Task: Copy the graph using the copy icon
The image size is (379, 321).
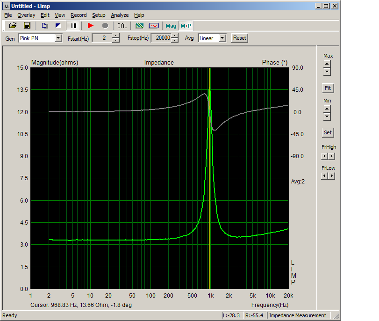Action: click(x=44, y=26)
